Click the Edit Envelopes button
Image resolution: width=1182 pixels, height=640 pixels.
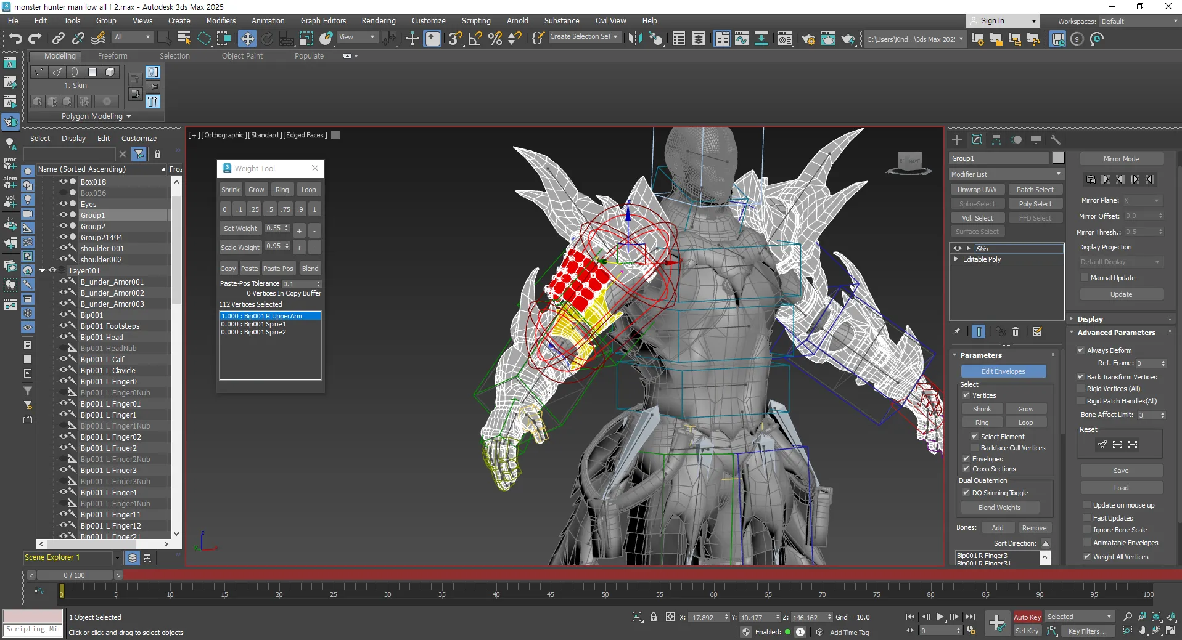(x=1003, y=371)
